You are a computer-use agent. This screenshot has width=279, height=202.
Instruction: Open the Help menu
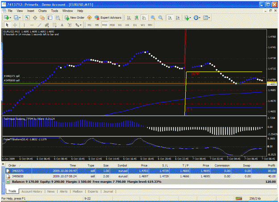[x=80, y=11]
